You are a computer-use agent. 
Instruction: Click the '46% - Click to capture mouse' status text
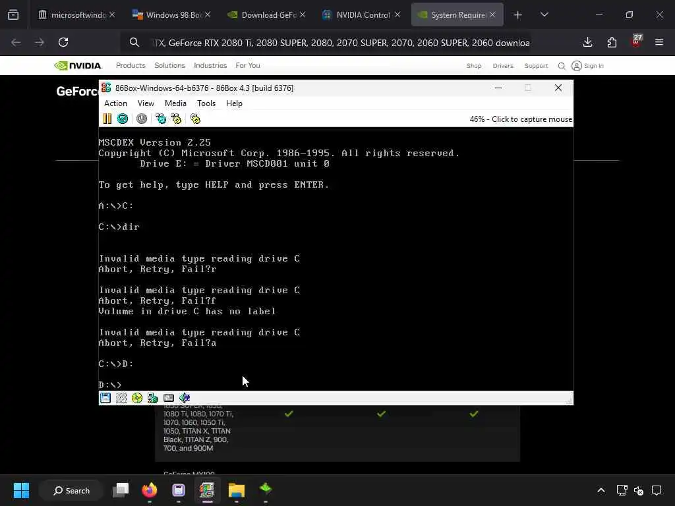click(521, 119)
